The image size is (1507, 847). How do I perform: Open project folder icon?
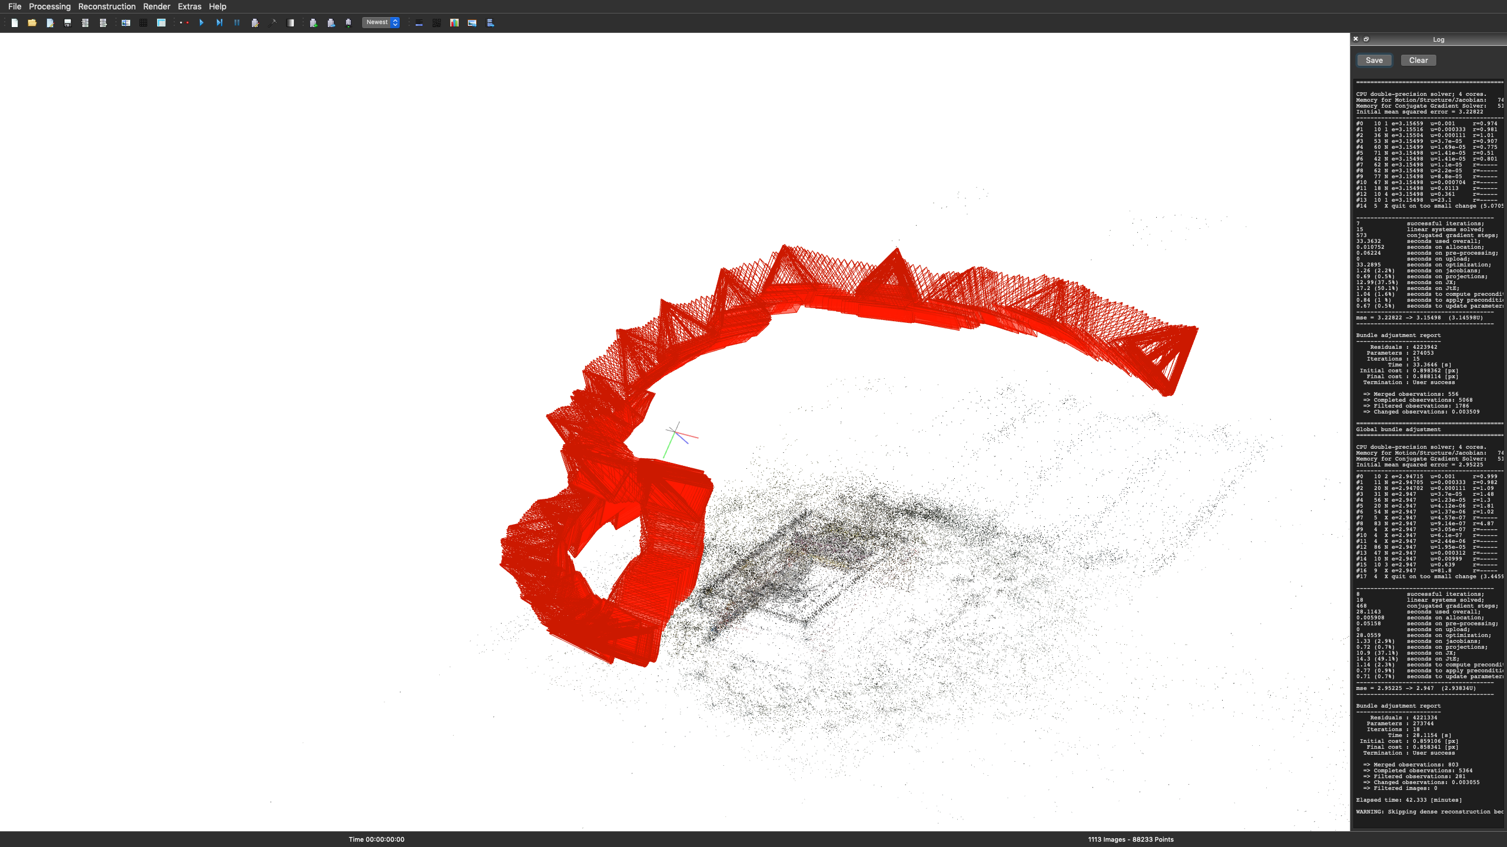(32, 23)
